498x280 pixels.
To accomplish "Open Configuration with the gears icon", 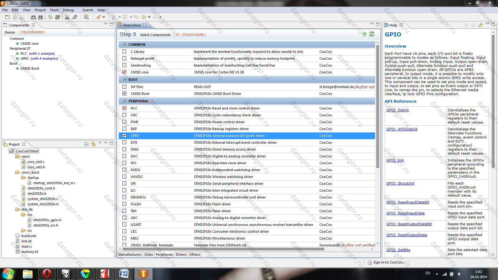I will pos(58,17).
